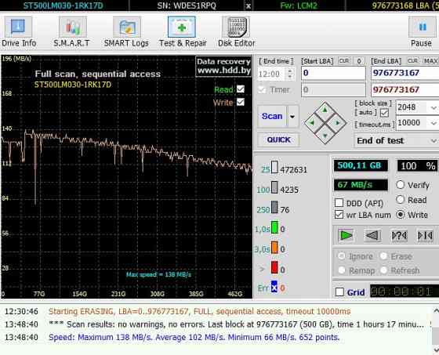Uncheck the Read graph checkbox
439x355 pixels.
coord(240,89)
